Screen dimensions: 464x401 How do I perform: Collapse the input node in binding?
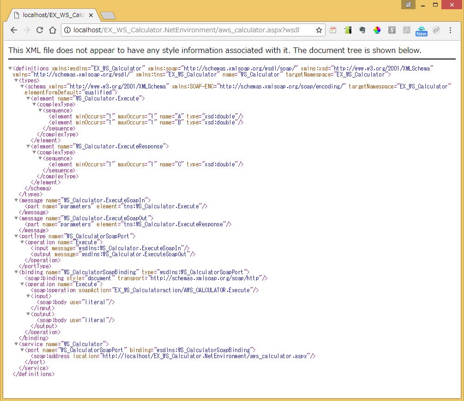click(28, 296)
